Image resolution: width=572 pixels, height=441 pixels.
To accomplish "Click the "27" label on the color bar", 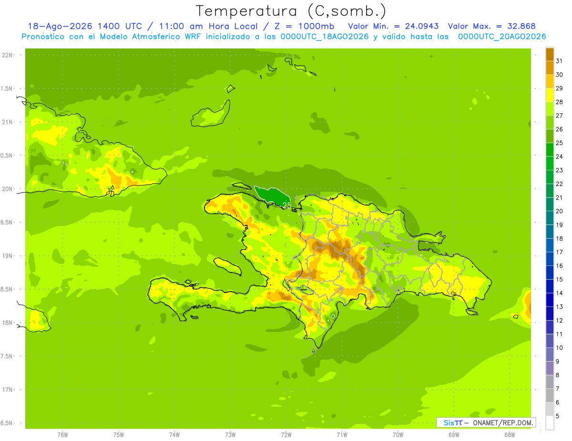I will coord(560,116).
